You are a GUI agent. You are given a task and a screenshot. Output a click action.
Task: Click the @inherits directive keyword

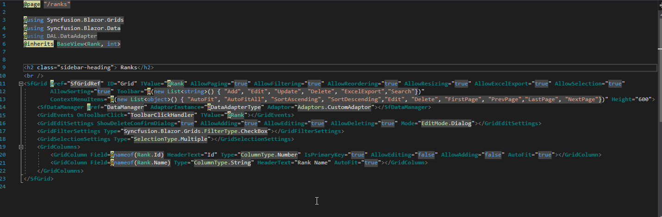[39, 44]
